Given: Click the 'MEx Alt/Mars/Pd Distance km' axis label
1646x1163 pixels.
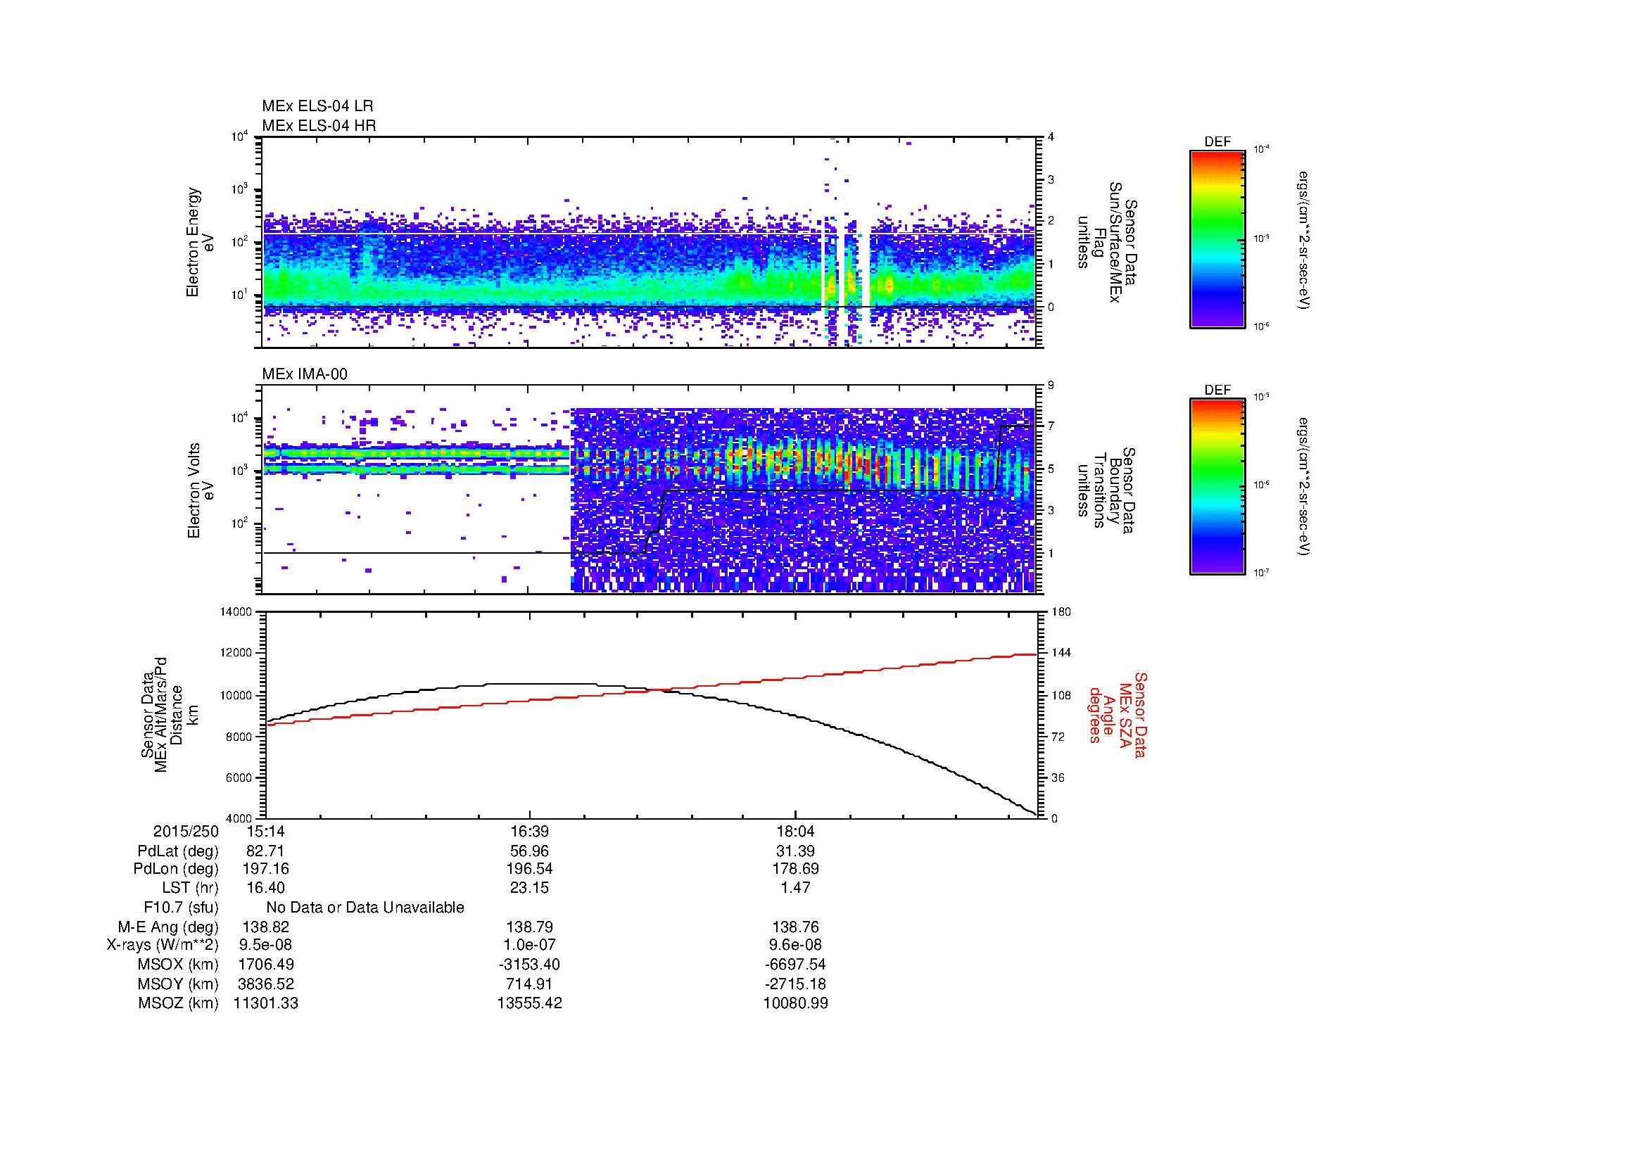Looking at the screenshot, I should point(170,713).
